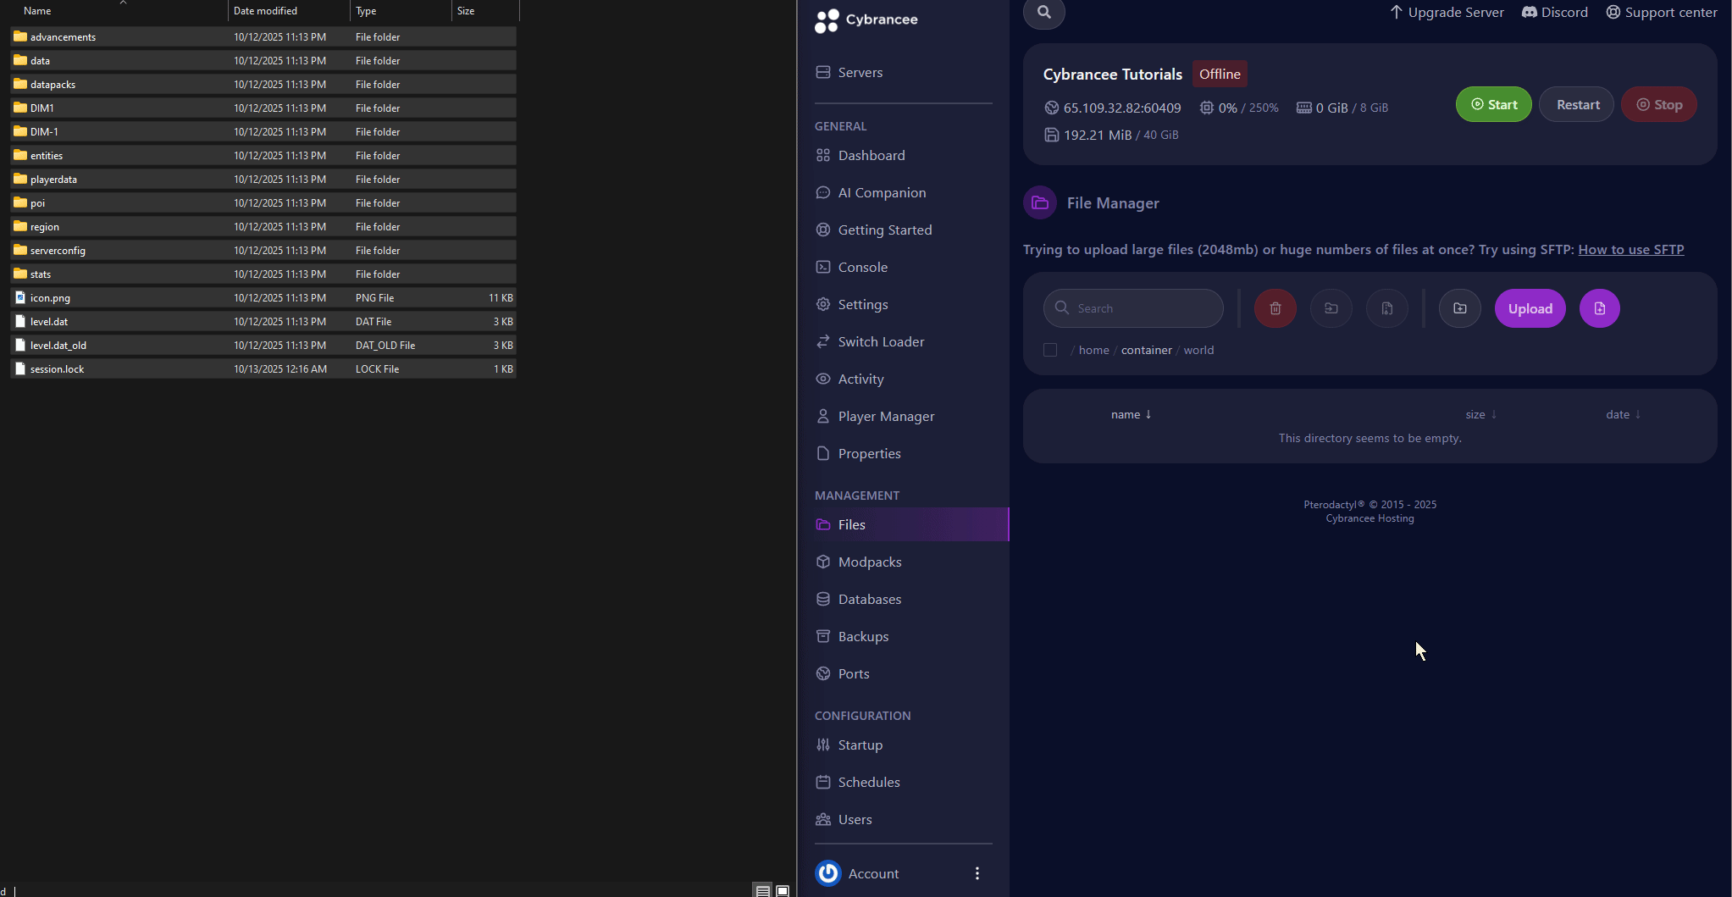The width and height of the screenshot is (1732, 897).
Task: Open the account options three-dot menu
Action: pos(976,872)
